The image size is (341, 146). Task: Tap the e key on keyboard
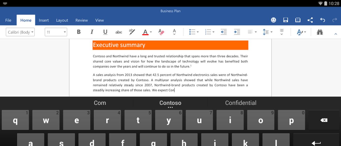pos(76,120)
